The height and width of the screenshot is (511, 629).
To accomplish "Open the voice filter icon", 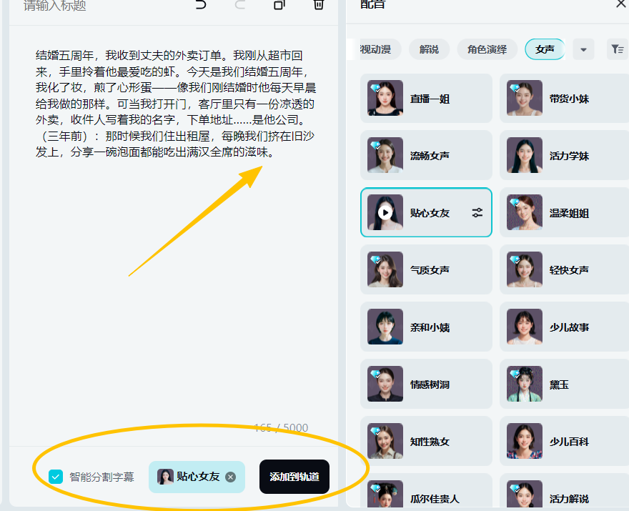I will coord(616,49).
